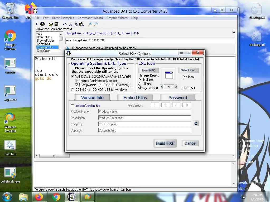Click the Cut scissors toolbar icon
This screenshot has height=202, width=270.
click(70, 24)
